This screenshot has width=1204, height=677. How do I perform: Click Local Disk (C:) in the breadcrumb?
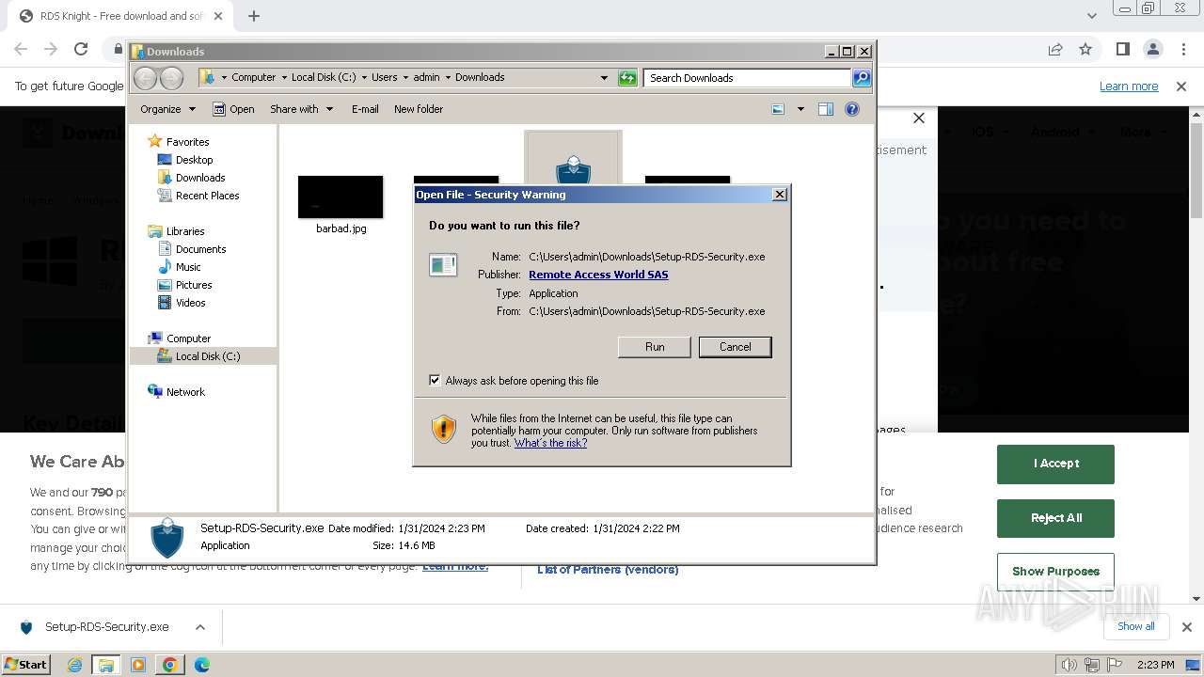(x=324, y=77)
